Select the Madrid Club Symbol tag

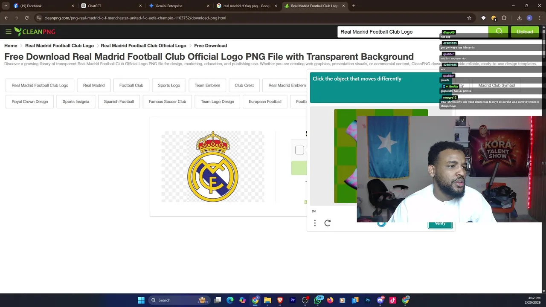click(x=497, y=85)
